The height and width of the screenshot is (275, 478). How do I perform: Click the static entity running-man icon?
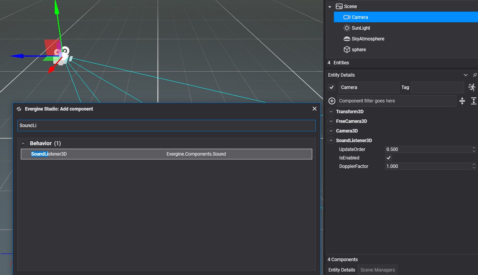coord(472,87)
